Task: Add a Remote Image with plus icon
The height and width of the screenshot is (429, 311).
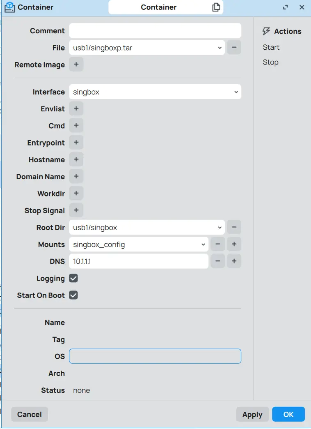Action: coord(76,64)
